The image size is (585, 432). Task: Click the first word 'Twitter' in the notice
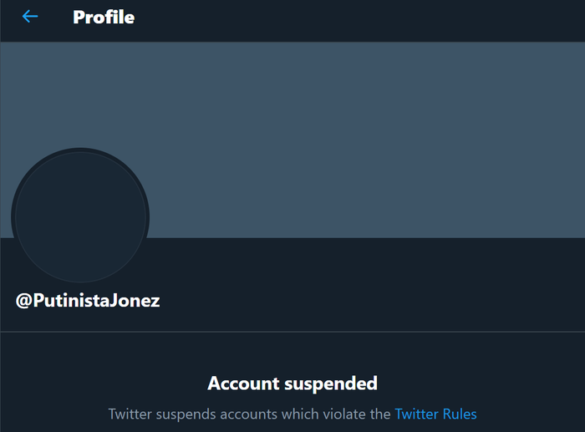128,414
